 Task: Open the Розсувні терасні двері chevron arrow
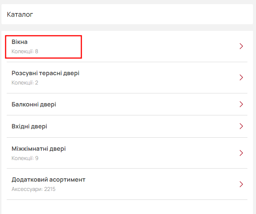241,77
